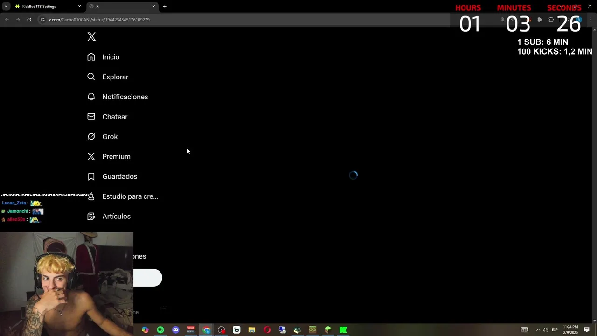Open the 11:24 PM clock calendar
Image resolution: width=597 pixels, height=336 pixels.
coord(570,330)
